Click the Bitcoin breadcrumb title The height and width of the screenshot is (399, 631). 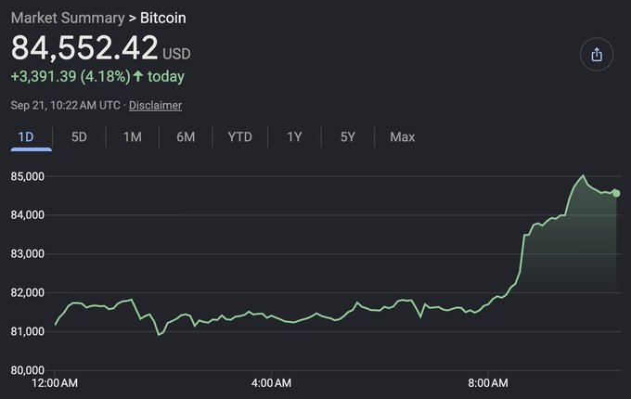[163, 19]
